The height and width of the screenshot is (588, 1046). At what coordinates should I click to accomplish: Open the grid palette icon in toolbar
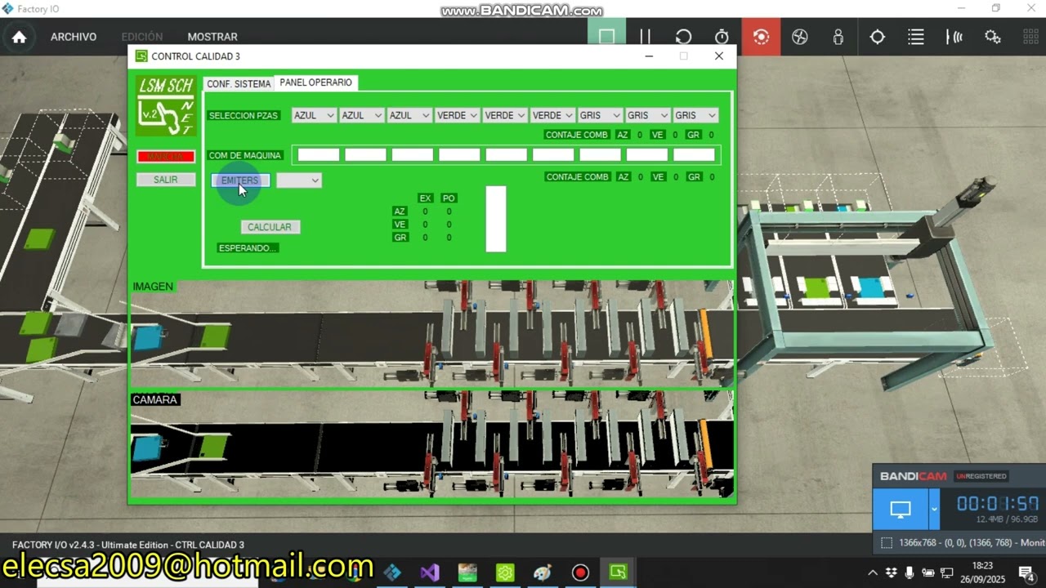pyautogui.click(x=1031, y=37)
